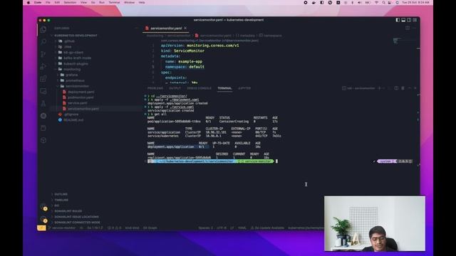Open Customize Layout icon in title bar
456x256 pixels.
pos(415,20)
